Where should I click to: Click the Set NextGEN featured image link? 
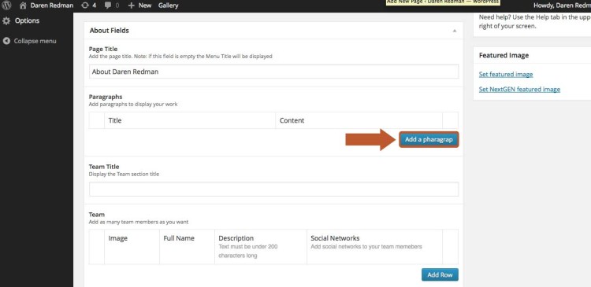tap(519, 90)
